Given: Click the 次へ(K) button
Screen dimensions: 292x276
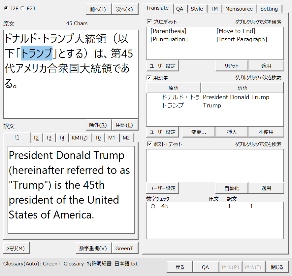Looking at the screenshot, I should pos(125,10).
